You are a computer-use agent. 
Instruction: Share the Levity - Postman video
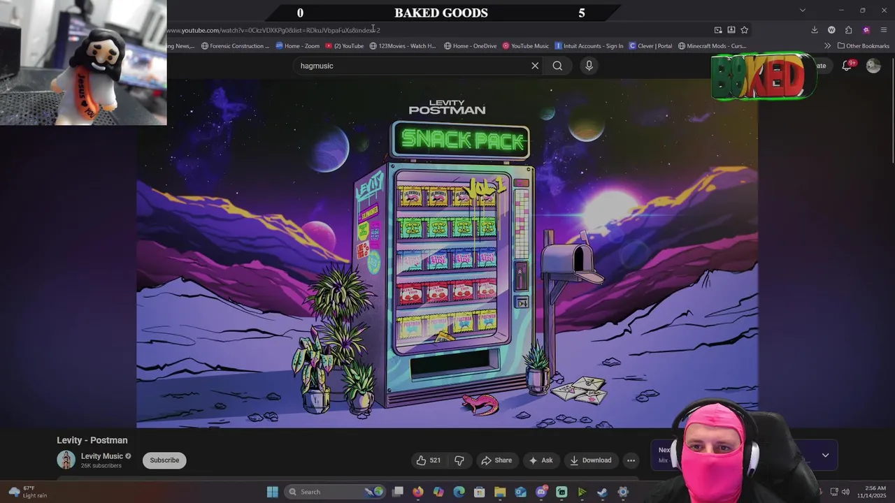496,460
